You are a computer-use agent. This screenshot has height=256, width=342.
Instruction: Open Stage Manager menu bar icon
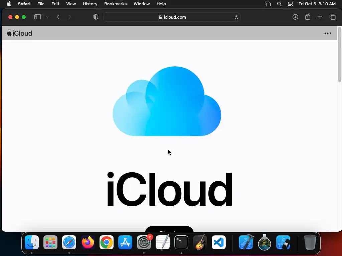[268, 4]
